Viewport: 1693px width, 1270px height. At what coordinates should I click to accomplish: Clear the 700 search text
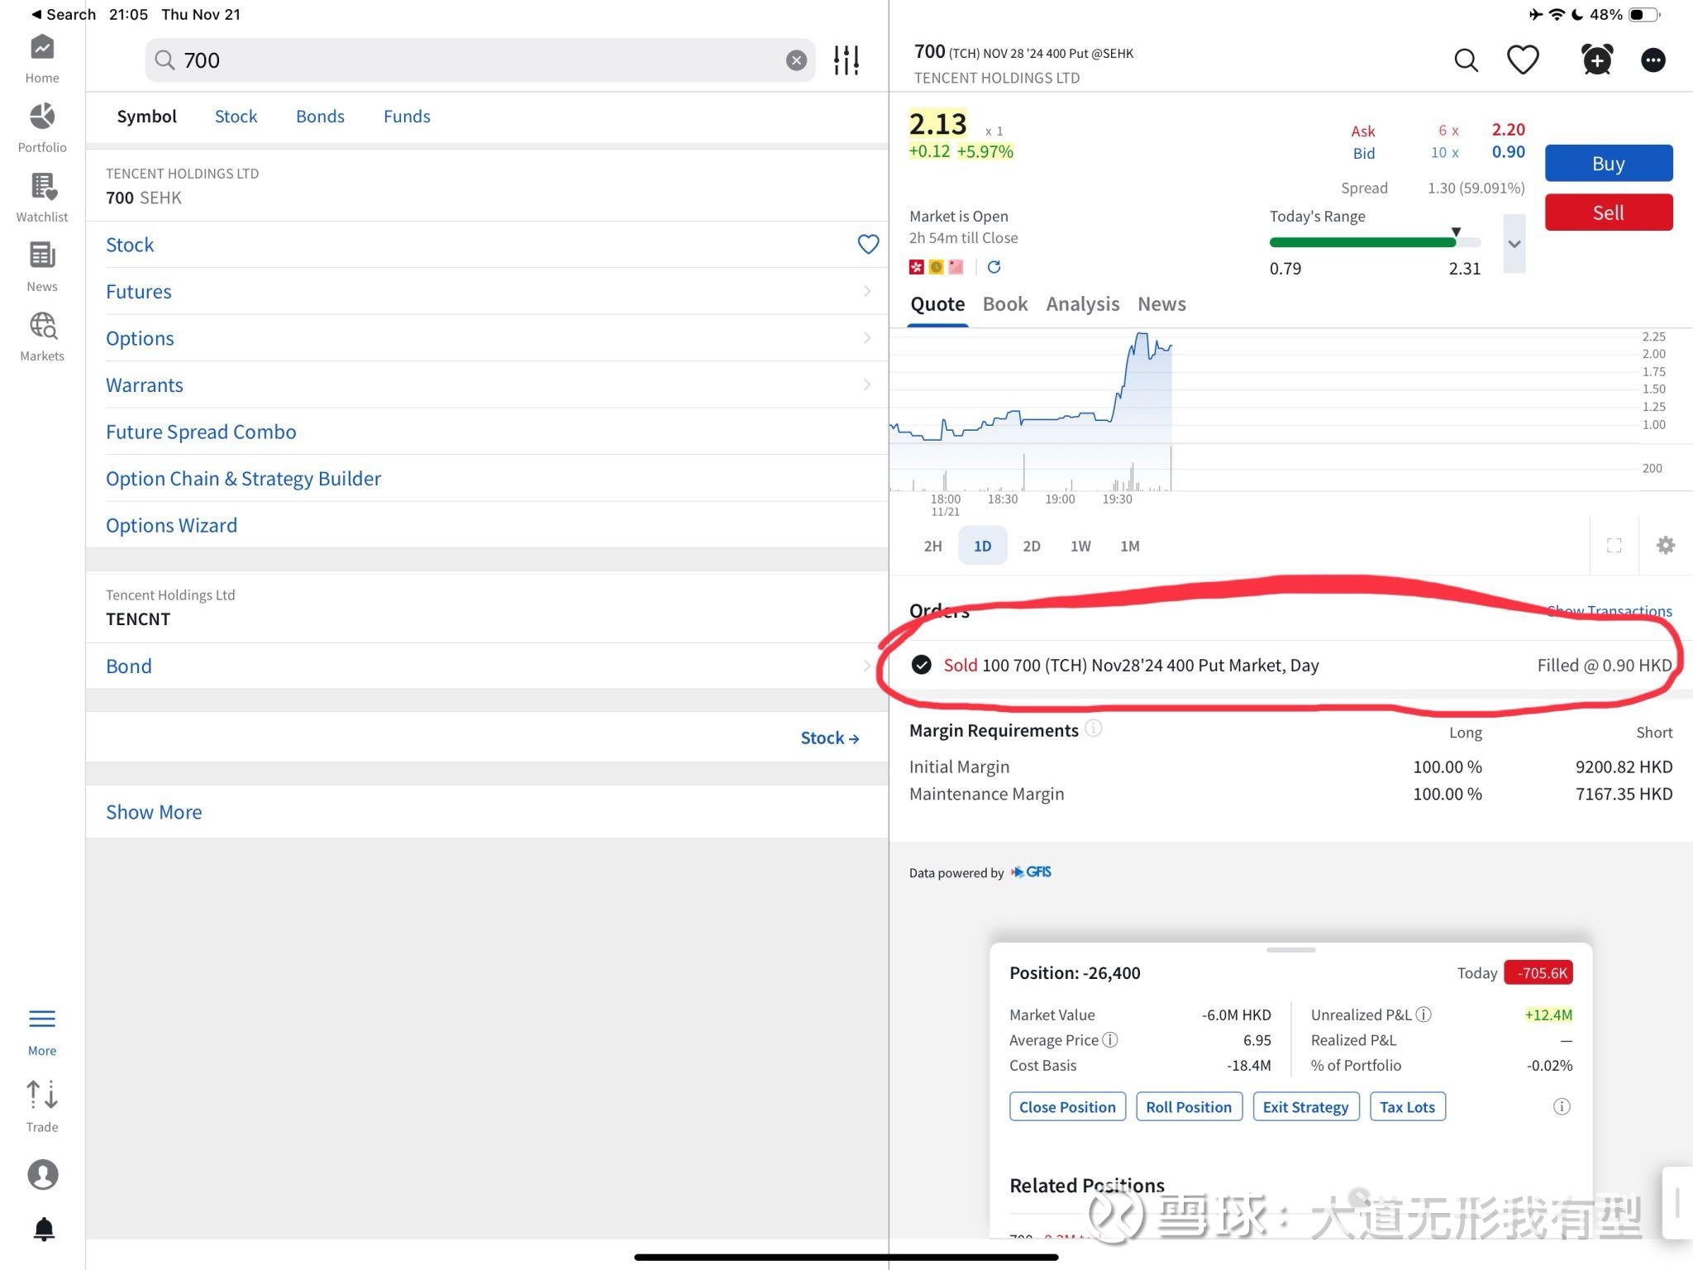(796, 60)
